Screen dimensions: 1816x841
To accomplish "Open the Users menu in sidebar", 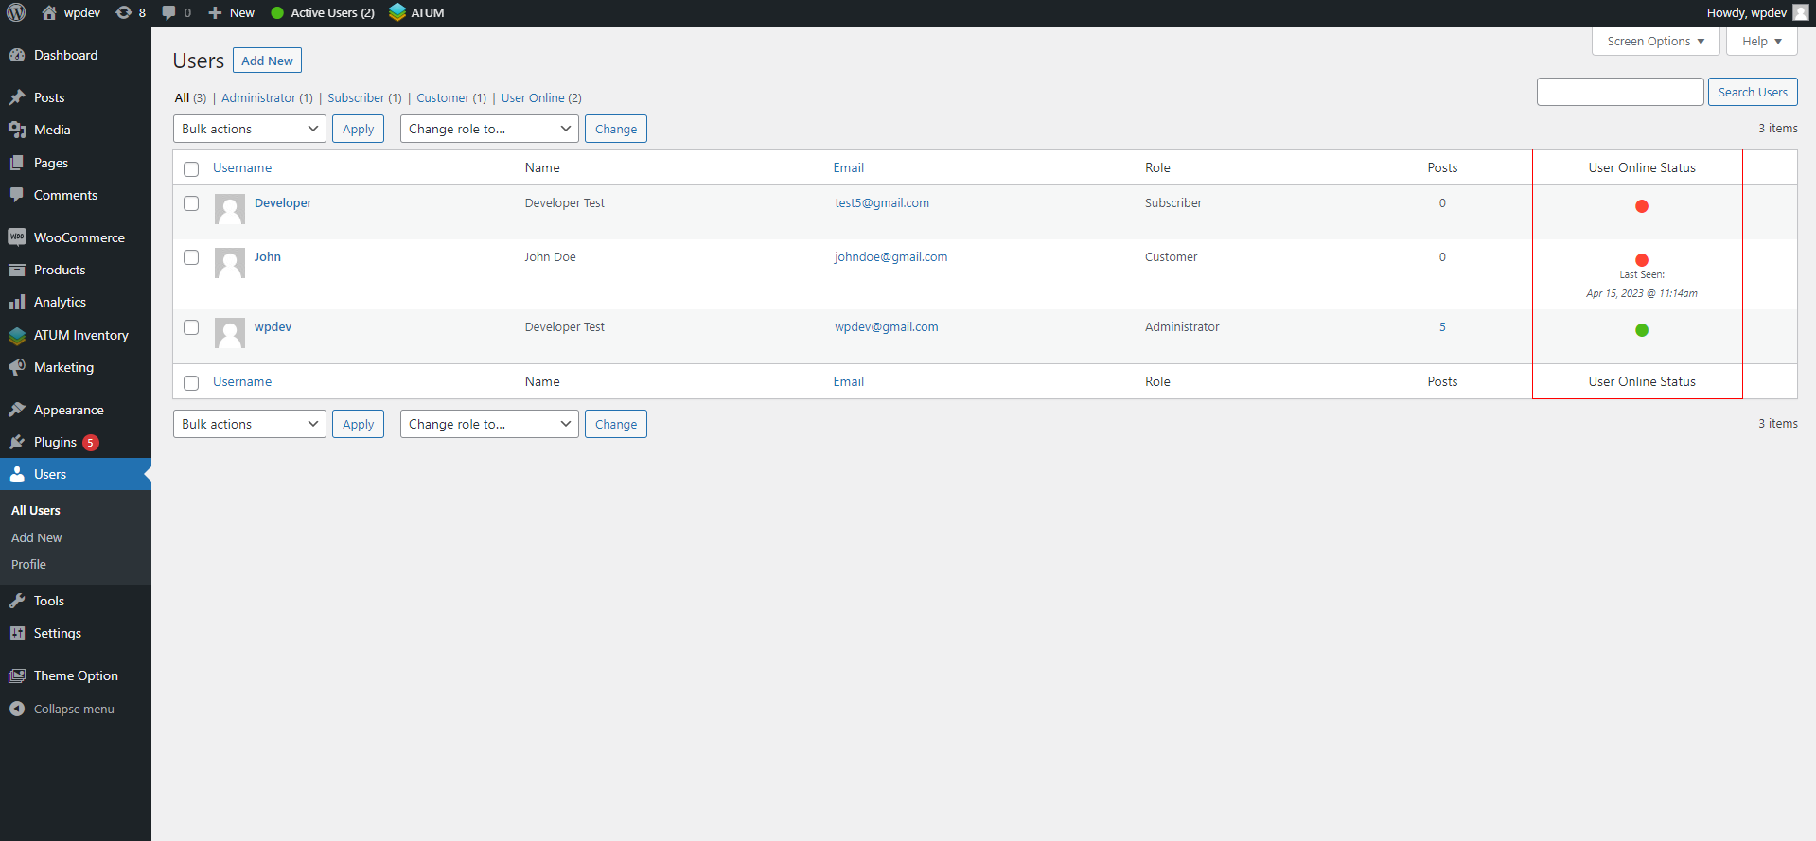I will coord(76,474).
